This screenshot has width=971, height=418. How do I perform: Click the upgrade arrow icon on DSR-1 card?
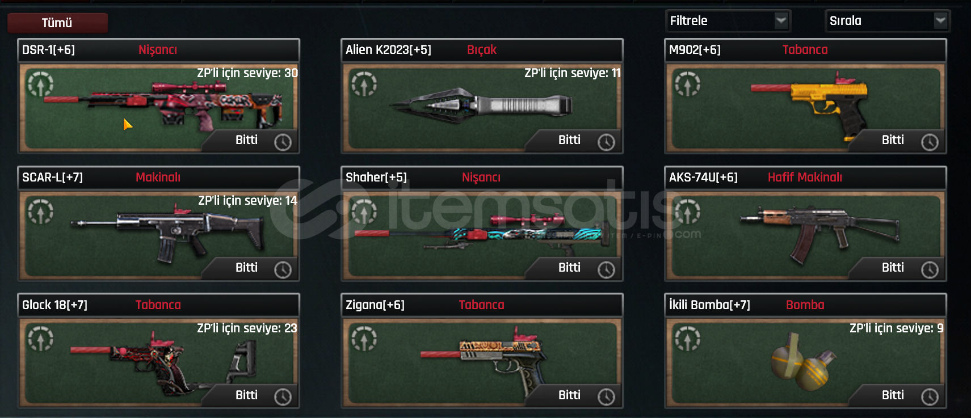point(41,85)
